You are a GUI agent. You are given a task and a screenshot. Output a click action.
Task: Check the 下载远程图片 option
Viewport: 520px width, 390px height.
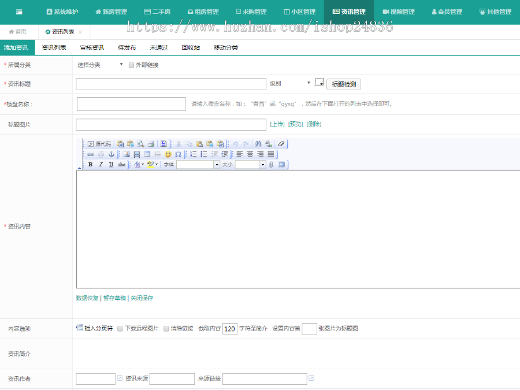(119, 328)
